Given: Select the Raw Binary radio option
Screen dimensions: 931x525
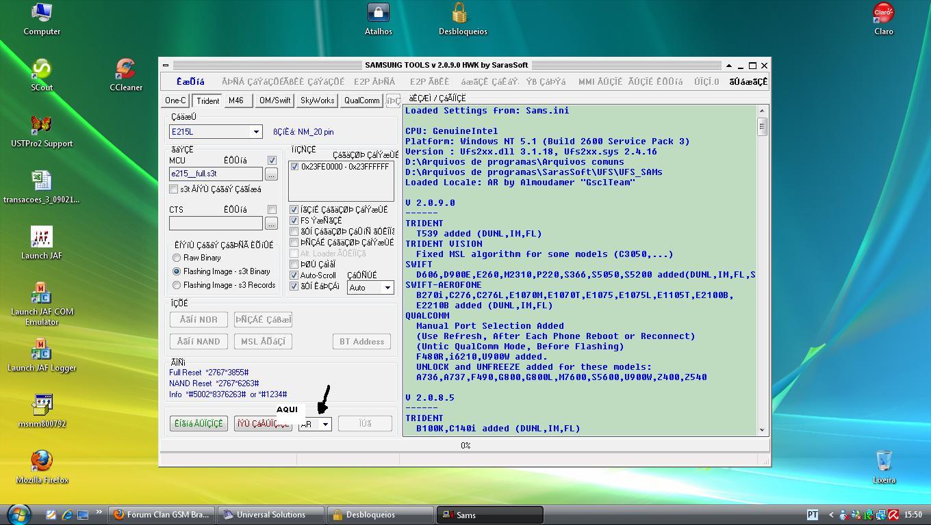Looking at the screenshot, I should (x=177, y=258).
